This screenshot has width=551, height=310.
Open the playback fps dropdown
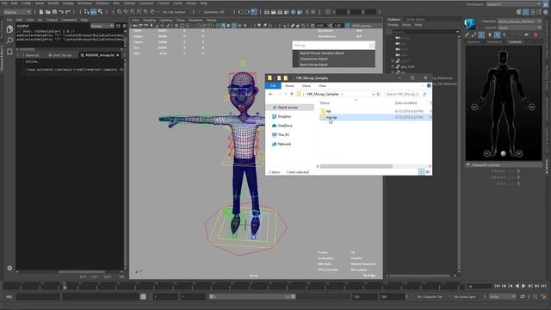[x=502, y=296]
